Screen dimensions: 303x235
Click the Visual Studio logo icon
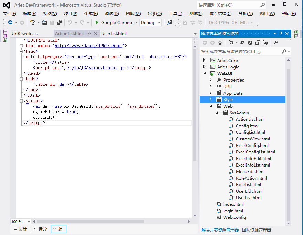(7, 5)
